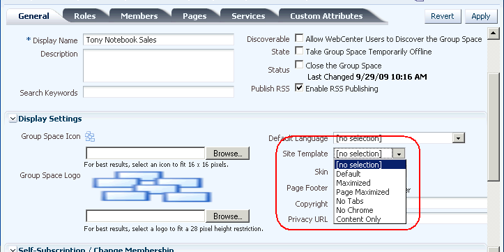Click the Search Keywords field

coord(158,92)
